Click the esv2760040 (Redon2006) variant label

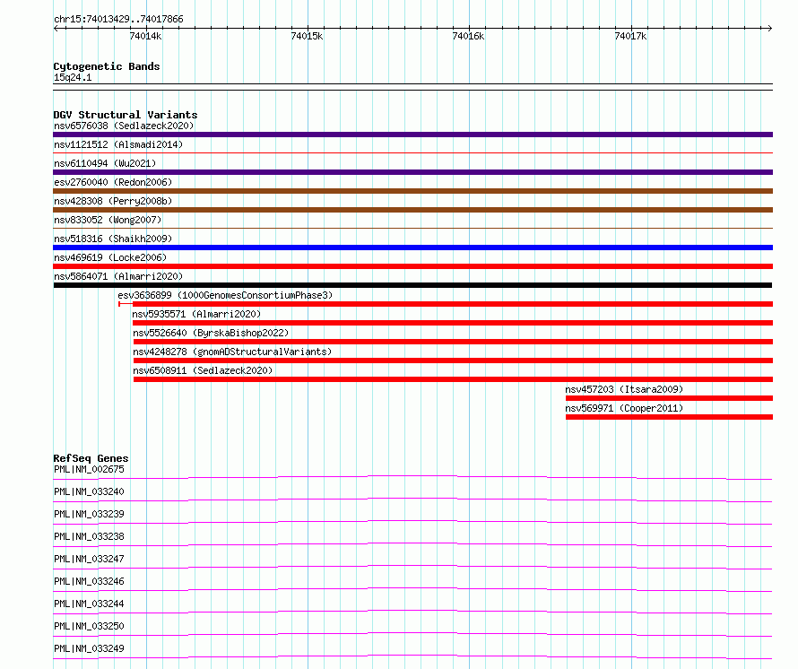tap(113, 182)
